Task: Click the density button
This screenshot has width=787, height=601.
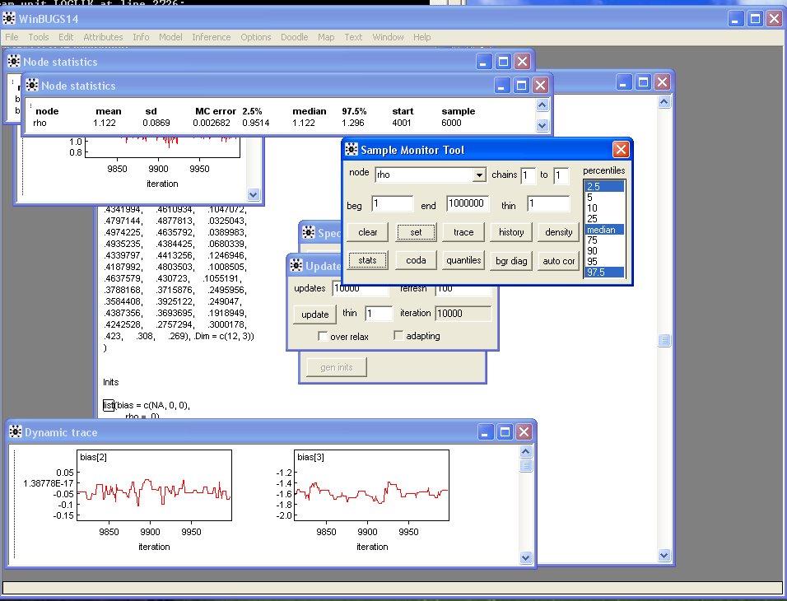Action: (x=559, y=232)
